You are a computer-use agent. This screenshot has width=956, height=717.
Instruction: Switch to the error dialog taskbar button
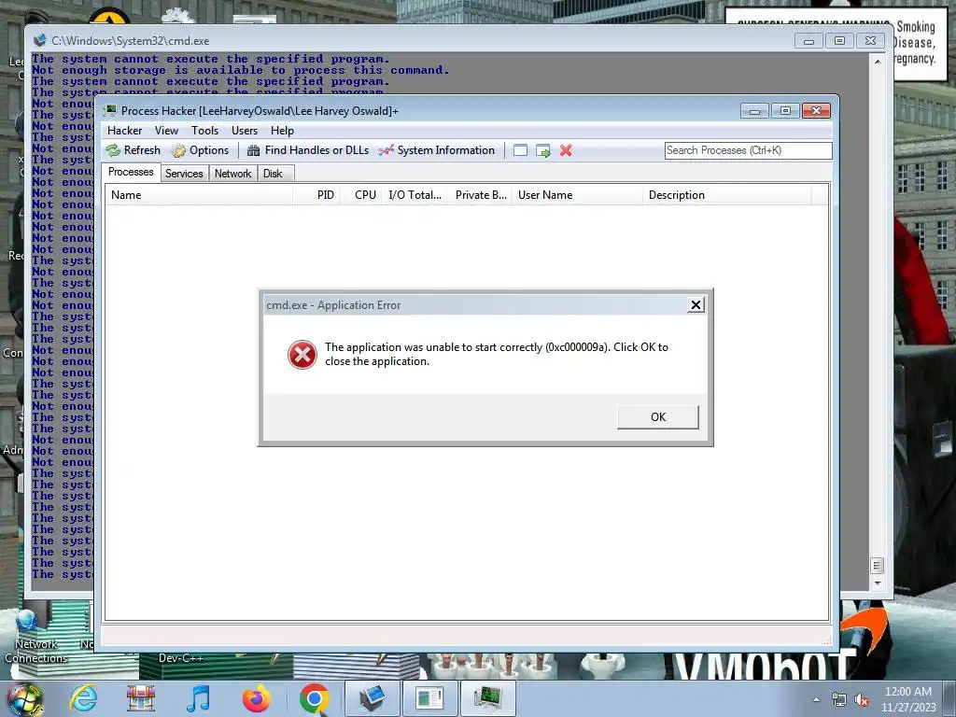[x=429, y=698]
